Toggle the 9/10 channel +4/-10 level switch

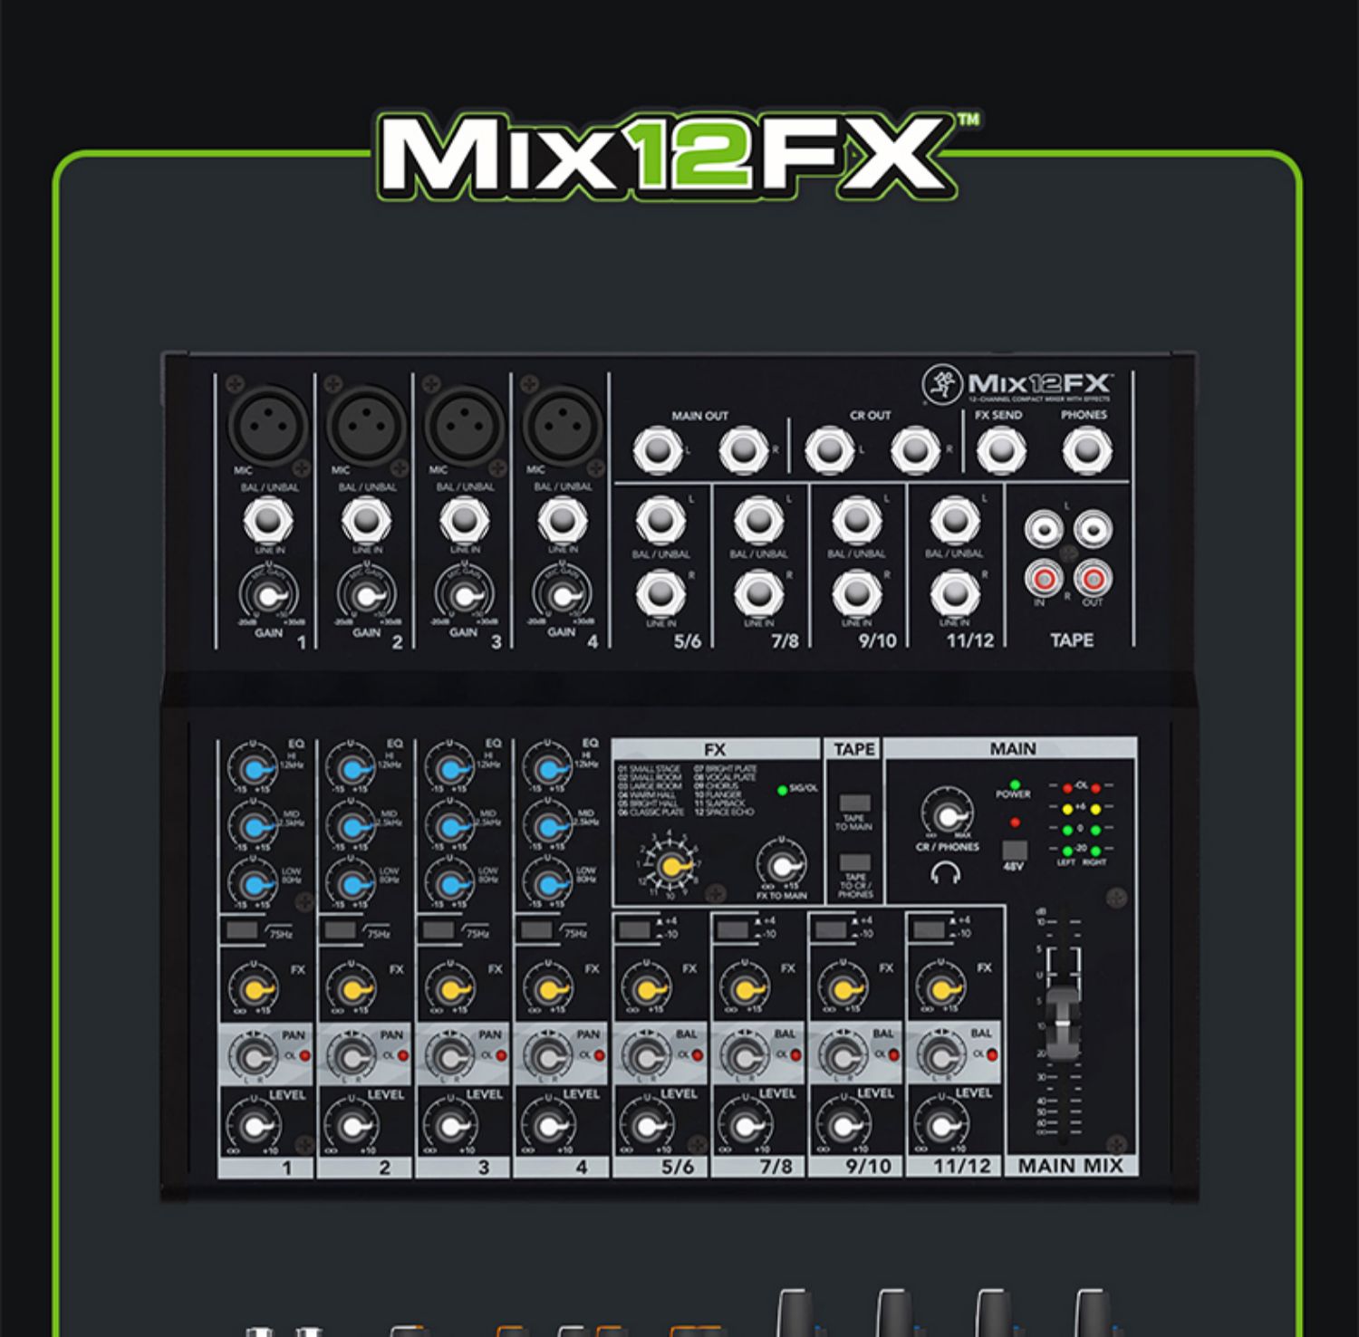831,928
